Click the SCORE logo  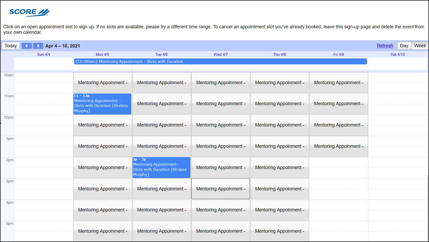point(29,12)
